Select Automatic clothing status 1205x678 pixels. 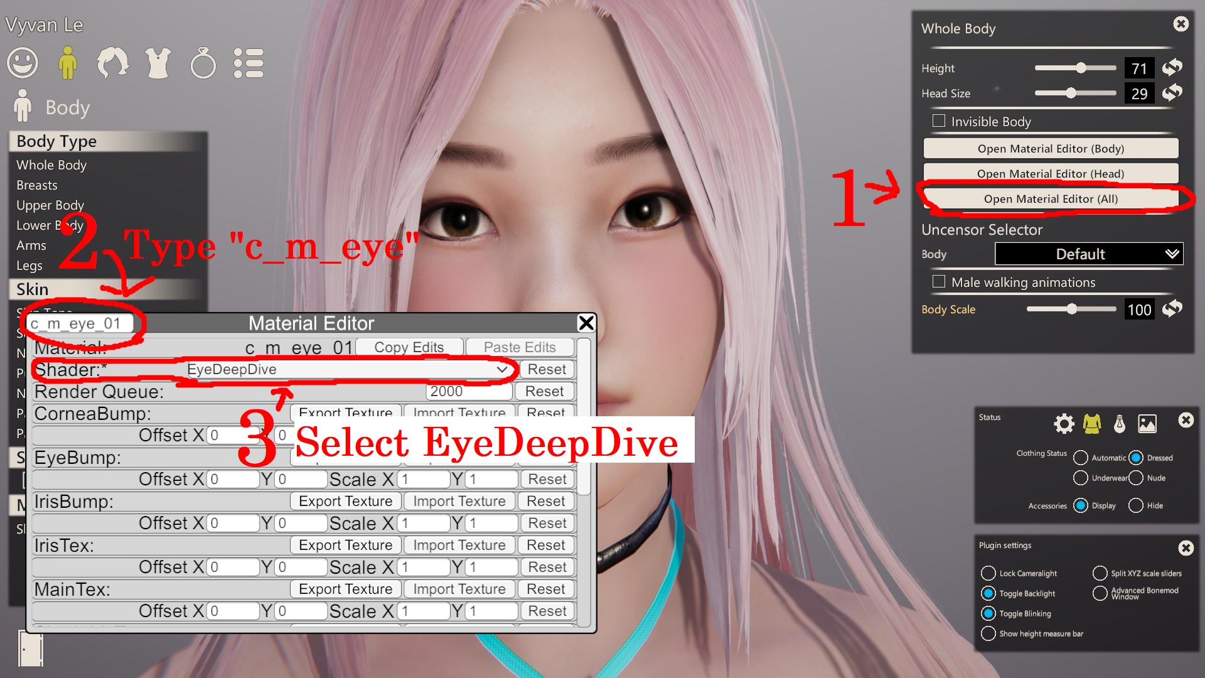(x=1081, y=458)
